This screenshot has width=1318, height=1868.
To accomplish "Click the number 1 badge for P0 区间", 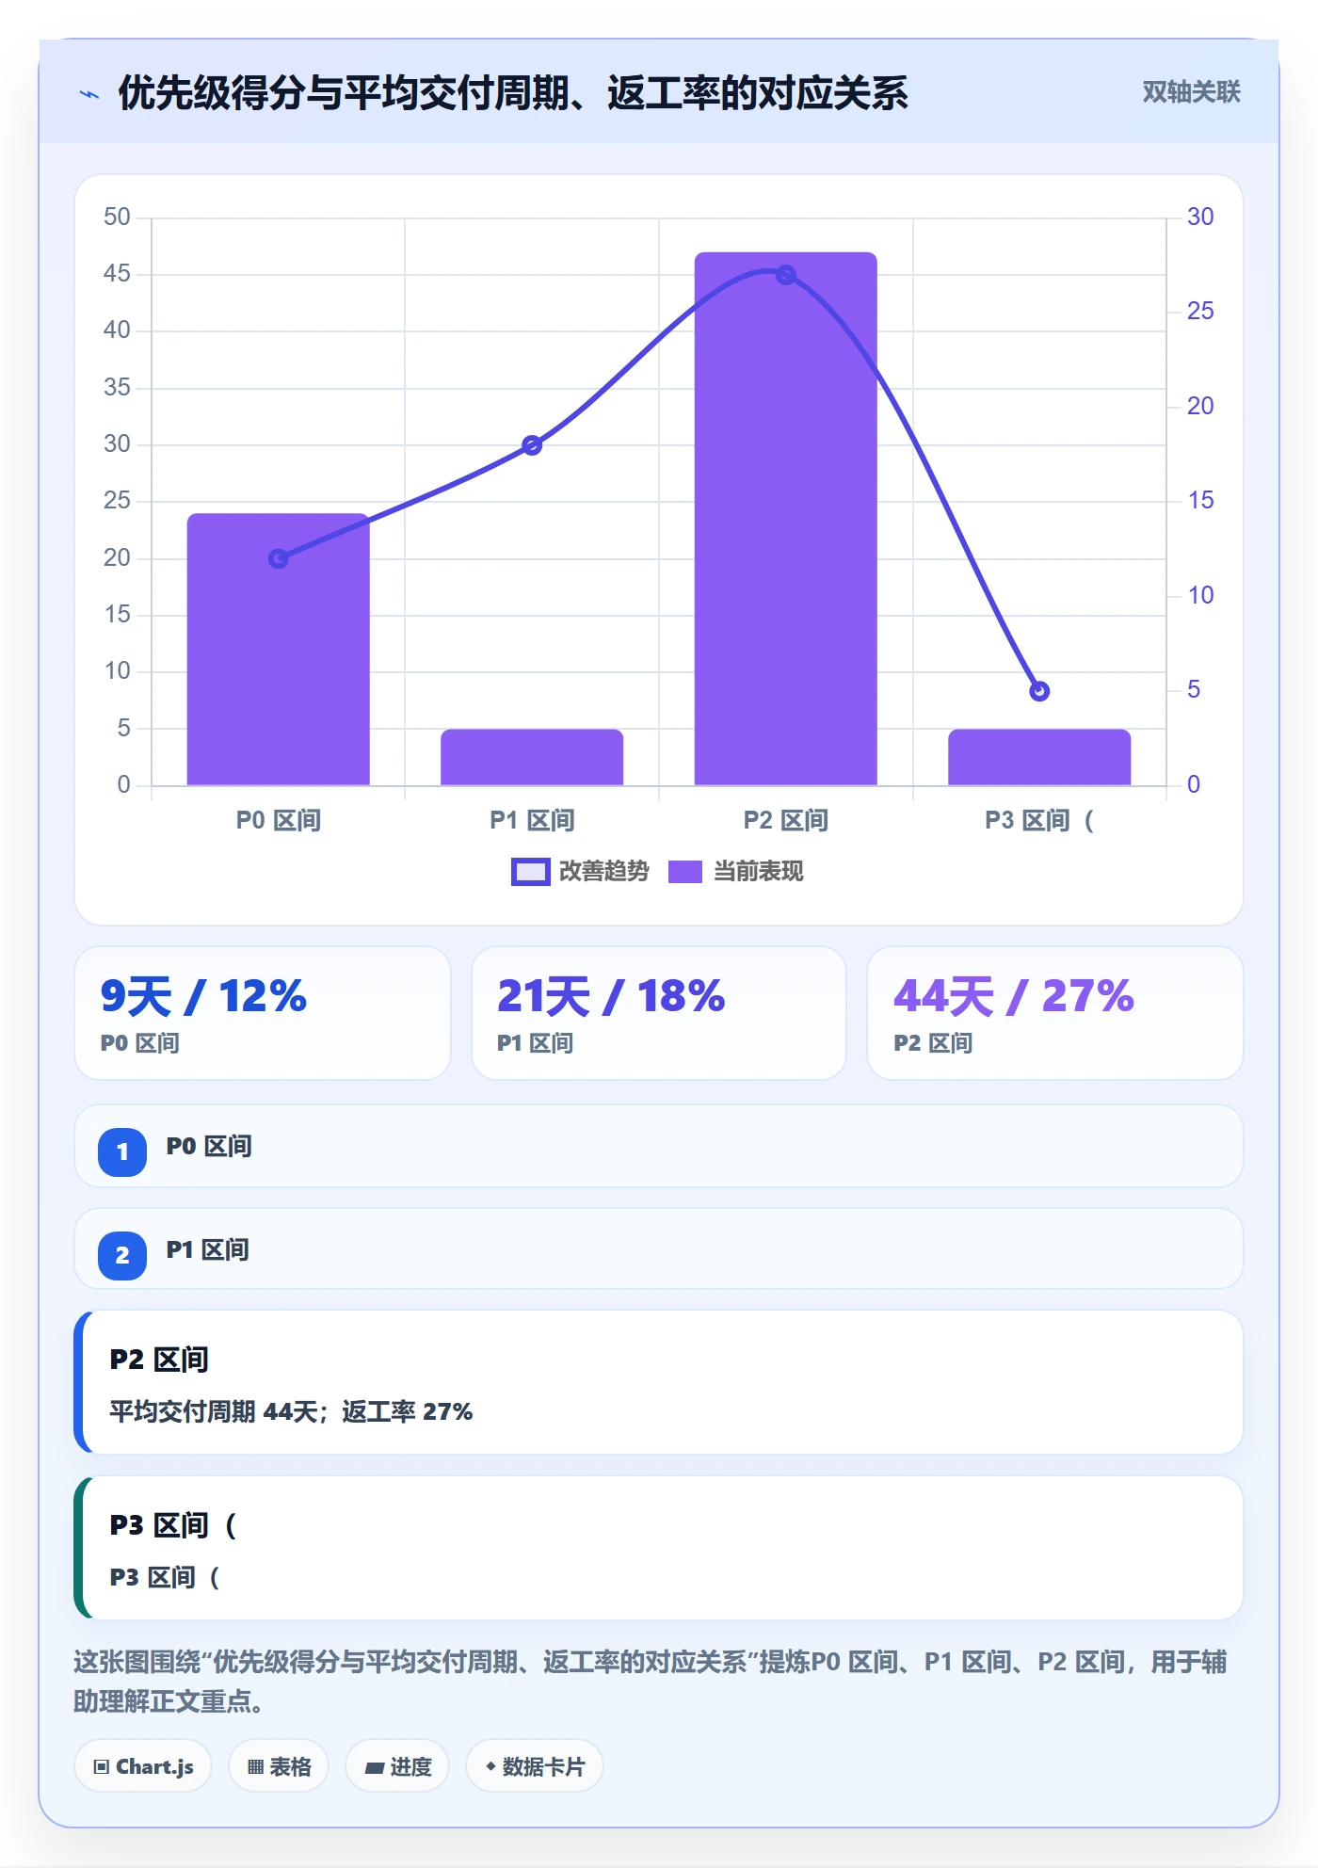I will click(122, 1151).
